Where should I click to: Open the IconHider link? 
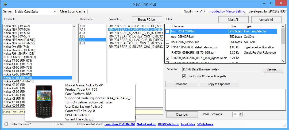click(188, 124)
